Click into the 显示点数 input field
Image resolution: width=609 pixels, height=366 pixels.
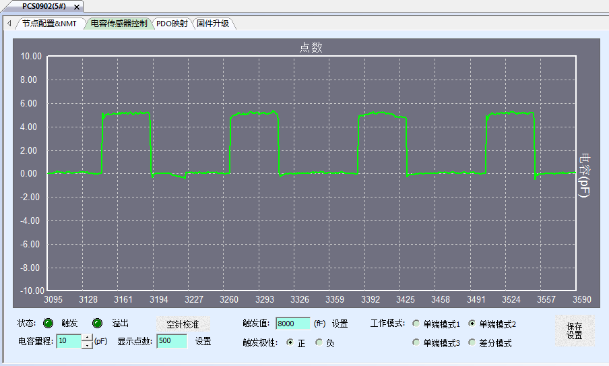coord(171,342)
